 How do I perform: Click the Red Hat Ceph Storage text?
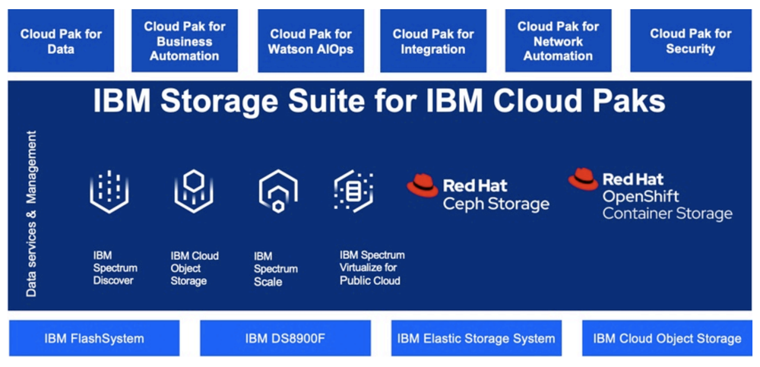coord(496,195)
